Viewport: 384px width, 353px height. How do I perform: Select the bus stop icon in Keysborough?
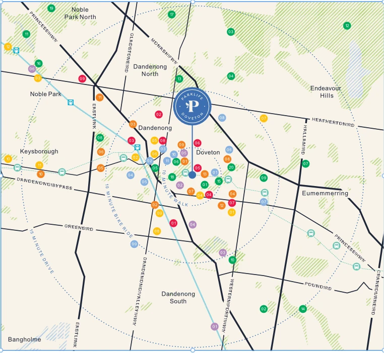pyautogui.click(x=17, y=168)
